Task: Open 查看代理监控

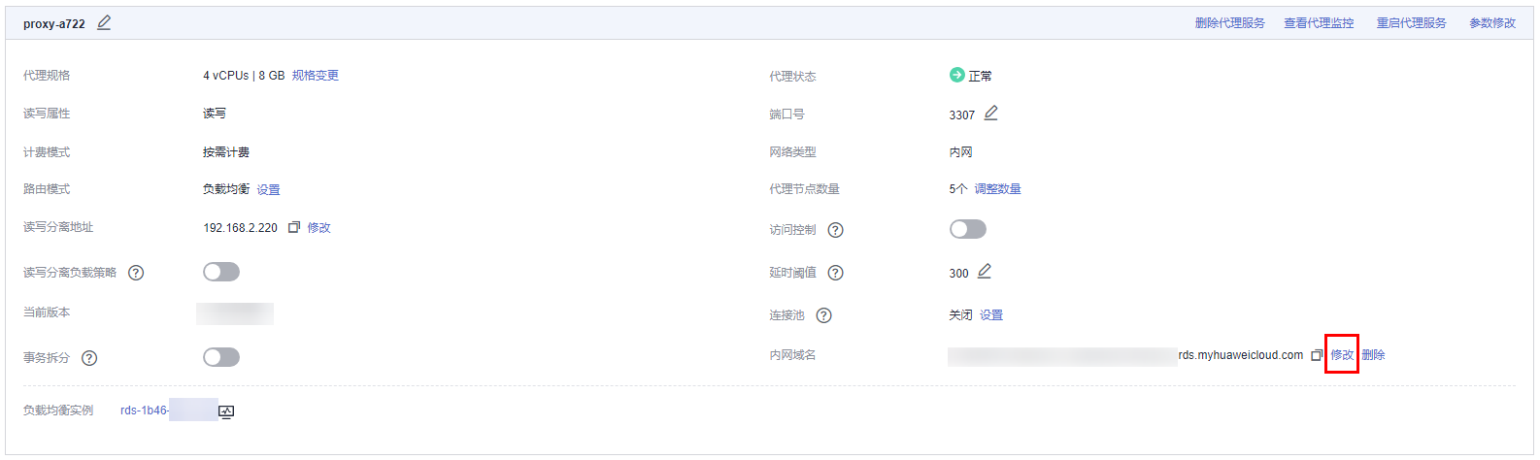Action: (1319, 23)
